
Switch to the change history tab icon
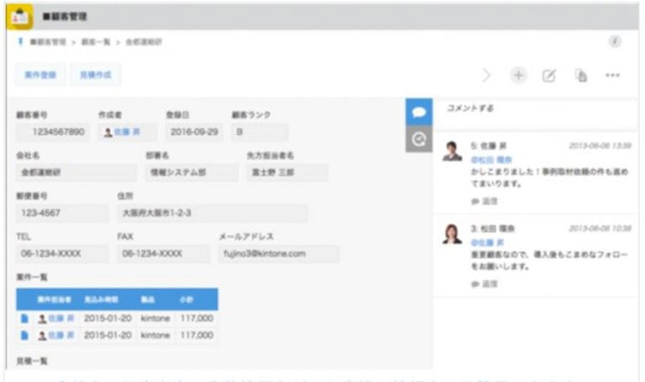(418, 139)
